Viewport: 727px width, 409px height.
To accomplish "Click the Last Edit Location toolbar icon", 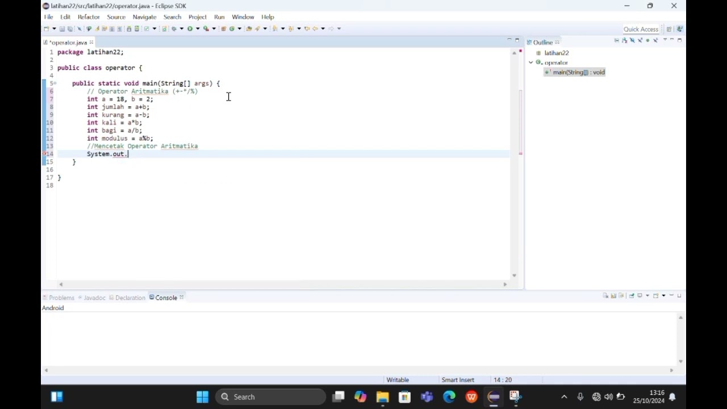I will [x=306, y=28].
